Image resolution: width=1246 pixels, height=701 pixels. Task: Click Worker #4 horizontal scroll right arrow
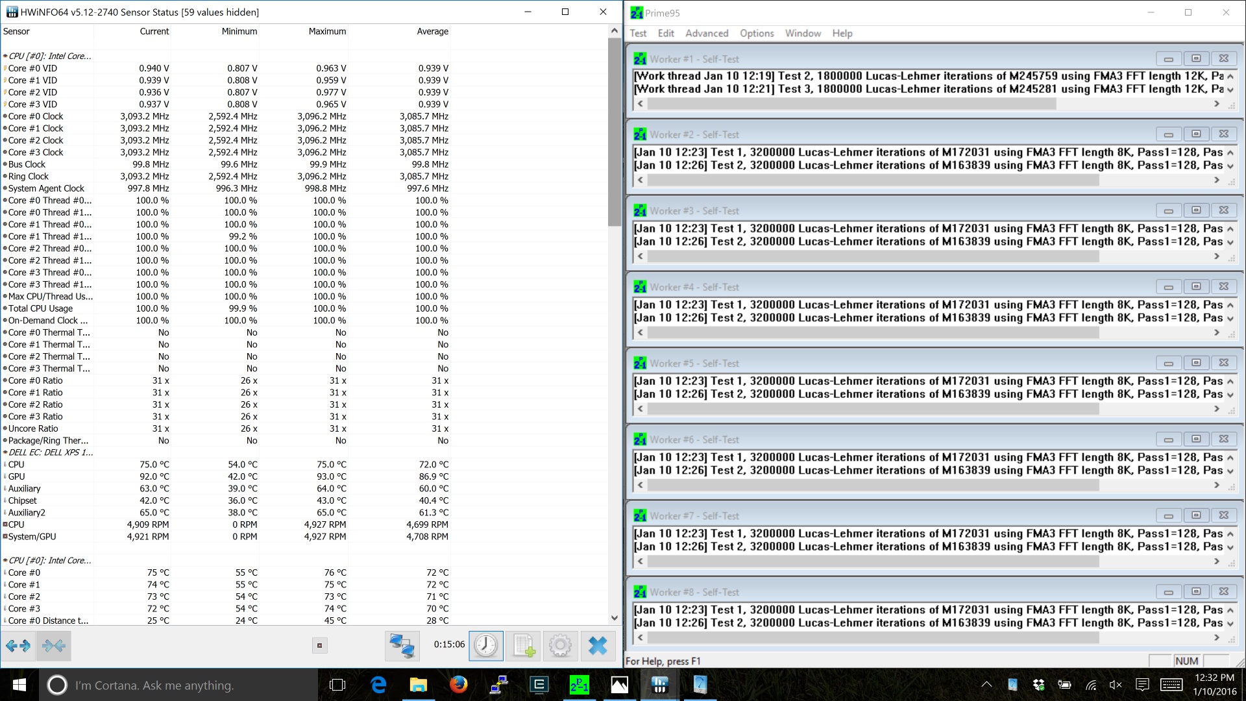(1217, 332)
